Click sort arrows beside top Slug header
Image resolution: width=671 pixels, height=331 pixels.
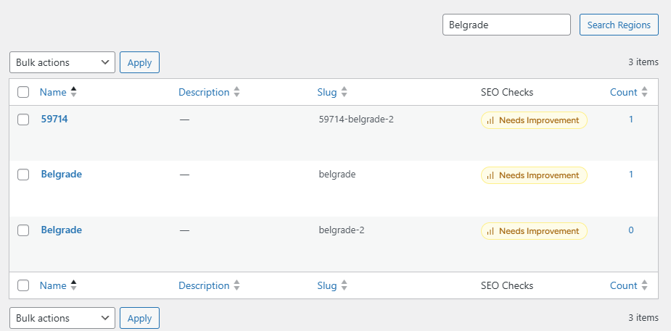coord(344,92)
